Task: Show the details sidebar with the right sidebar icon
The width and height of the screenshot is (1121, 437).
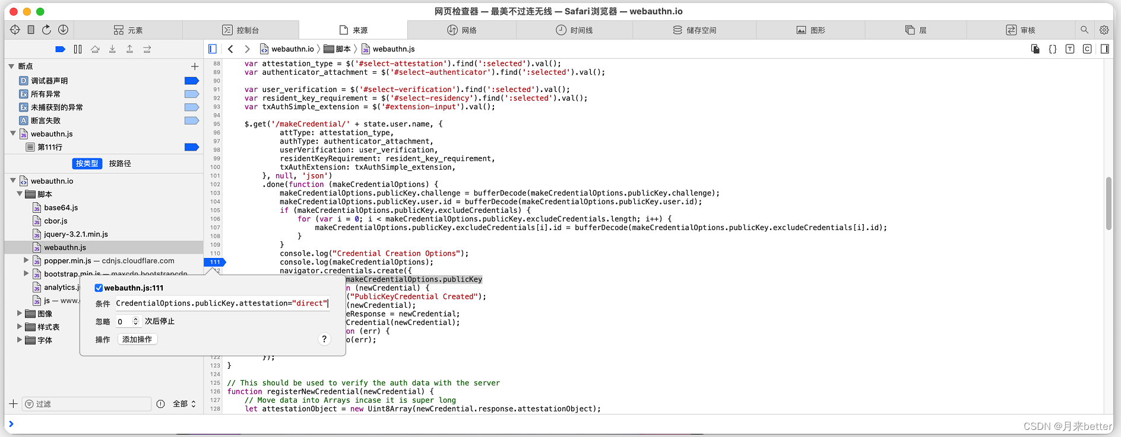Action: (x=1104, y=49)
